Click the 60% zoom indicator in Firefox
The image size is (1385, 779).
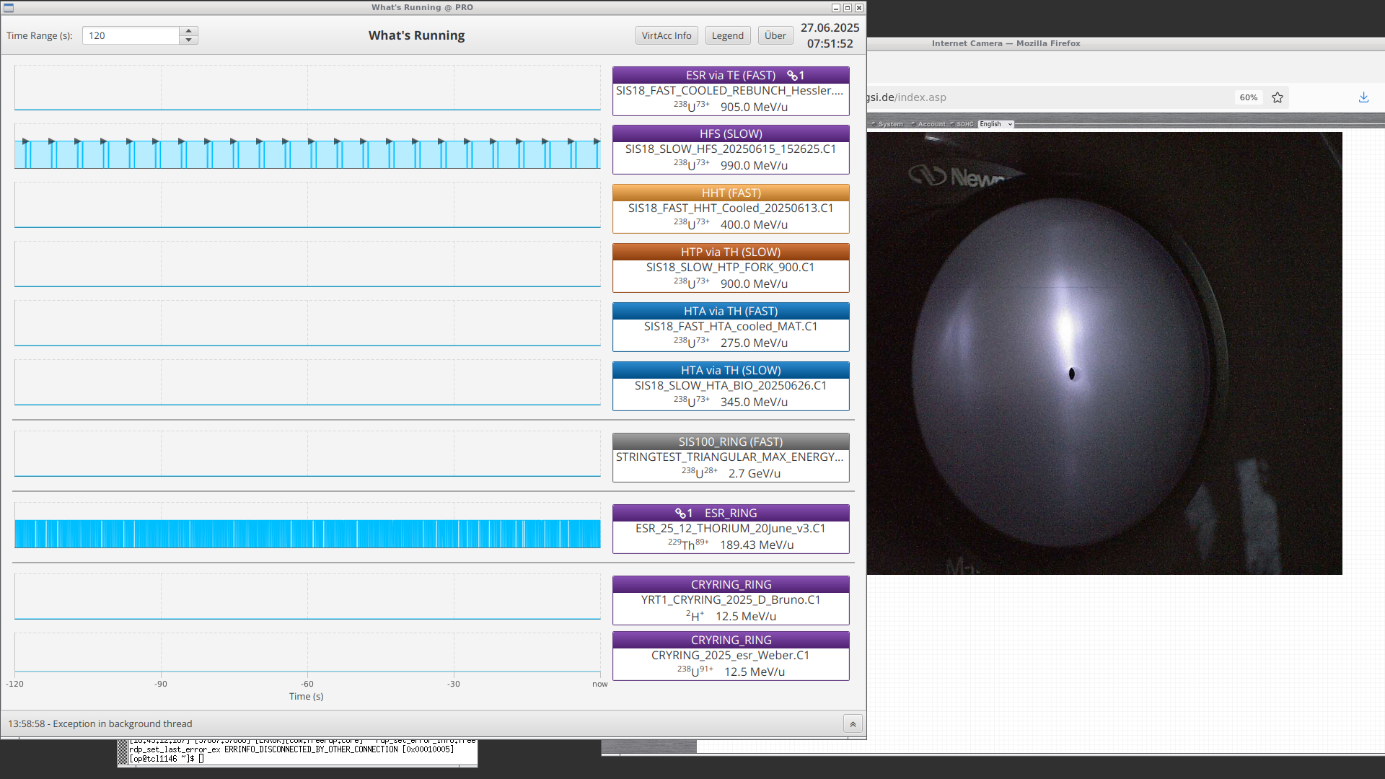tap(1249, 97)
